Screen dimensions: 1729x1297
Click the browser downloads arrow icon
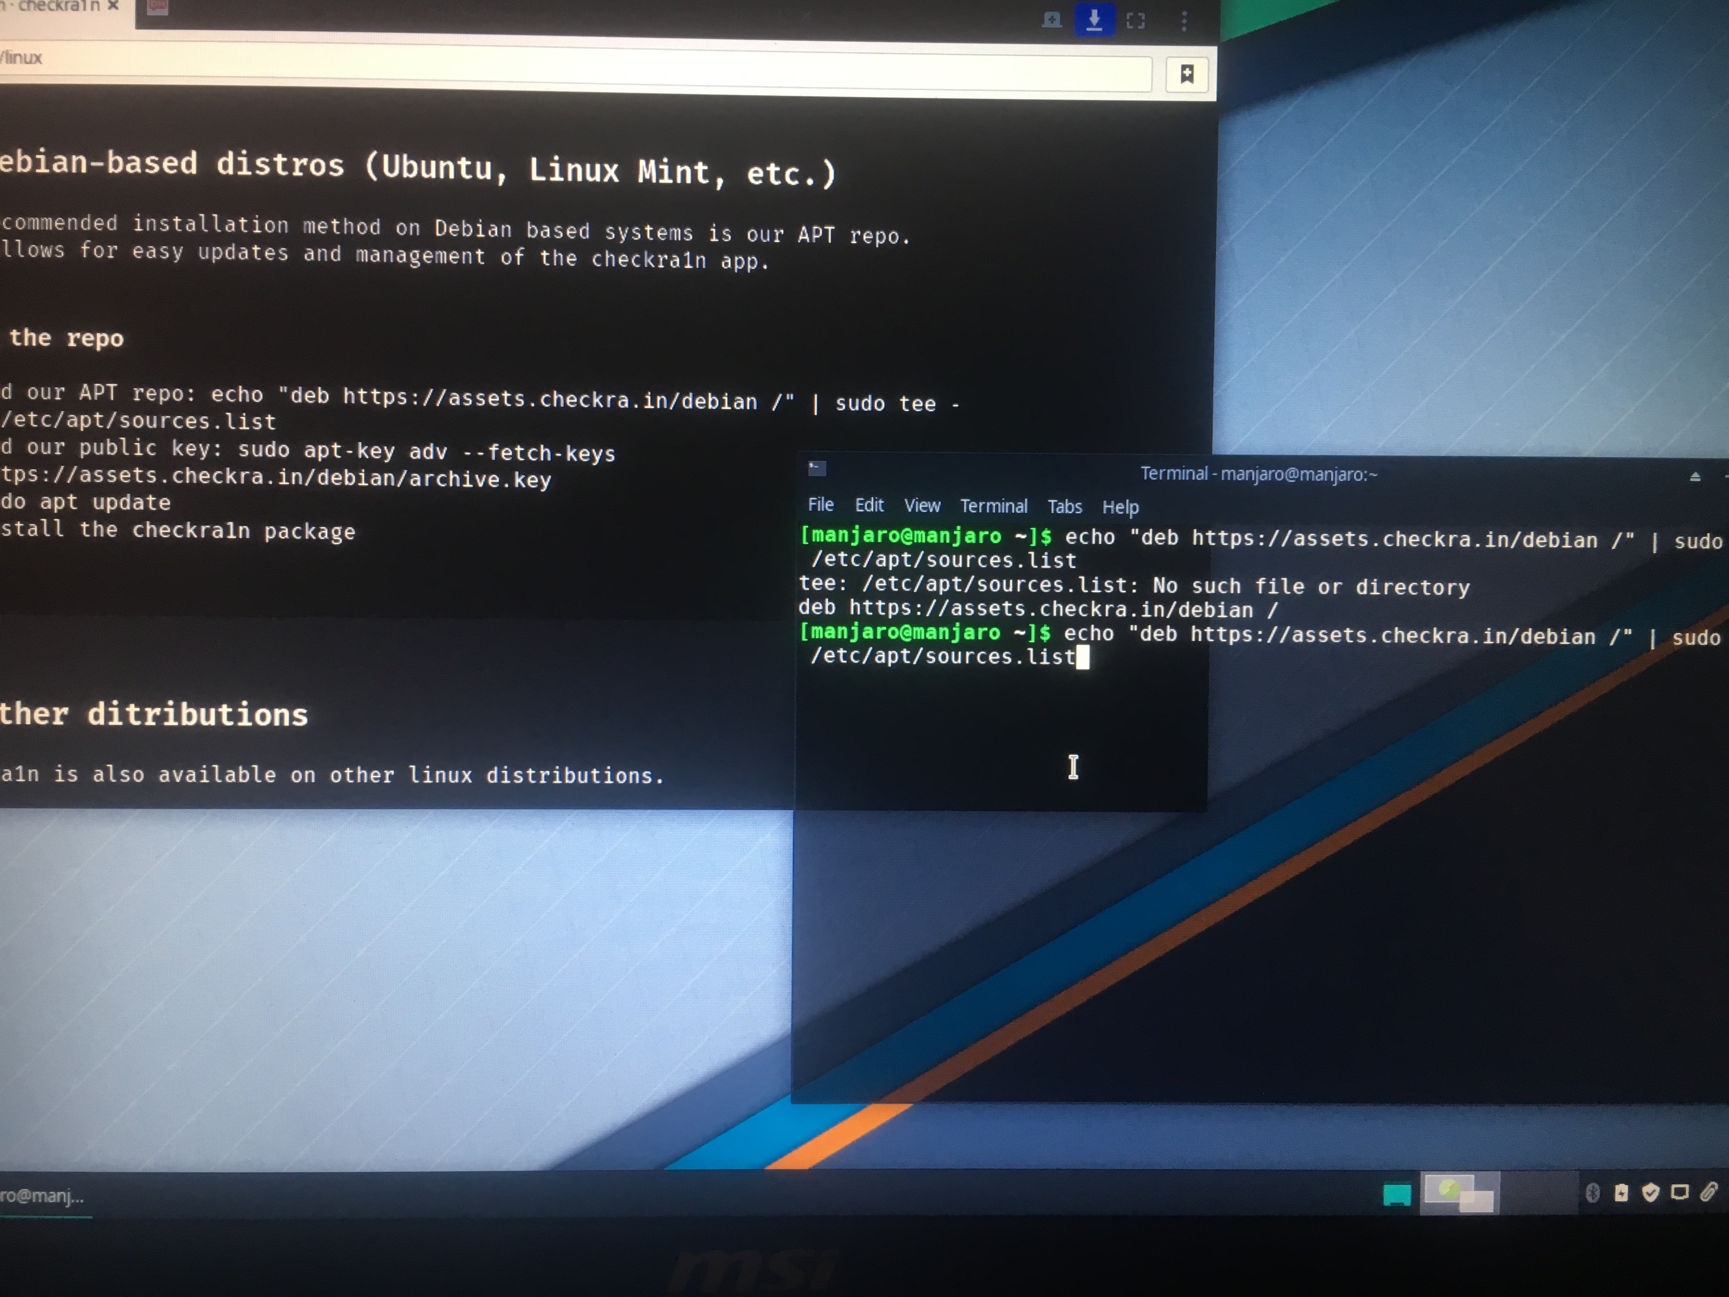point(1094,20)
